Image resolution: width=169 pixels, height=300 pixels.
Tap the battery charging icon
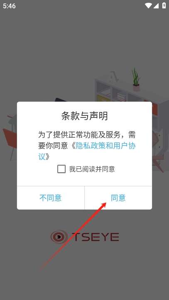click(x=164, y=5)
